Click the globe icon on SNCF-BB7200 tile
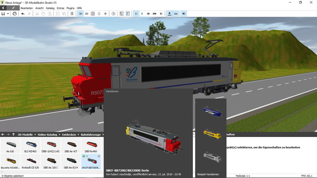This screenshot has width=317, height=178. click(x=84, y=156)
